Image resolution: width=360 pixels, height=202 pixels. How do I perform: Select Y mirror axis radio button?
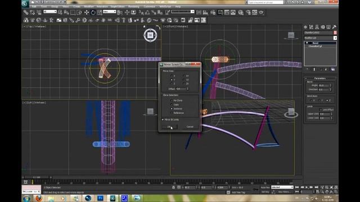171,80
